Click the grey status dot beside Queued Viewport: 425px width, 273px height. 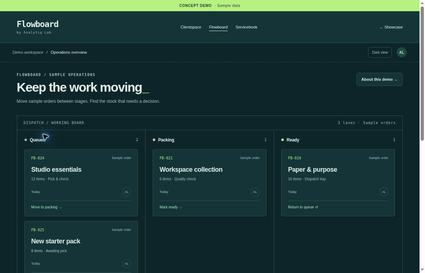click(26, 140)
